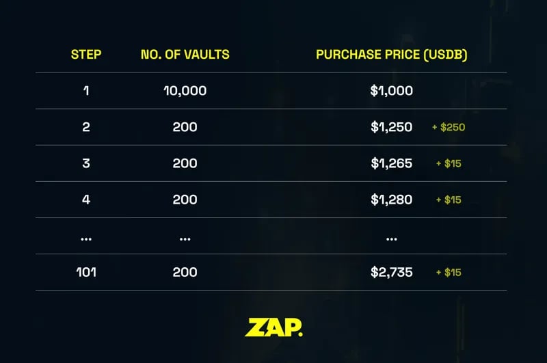547x363 pixels.
Task: Select the $2,735 price cell
Action: [x=391, y=272]
